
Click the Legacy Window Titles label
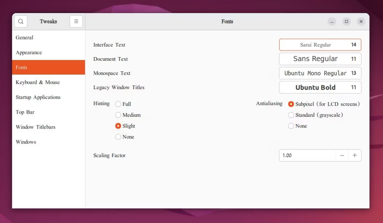[119, 87]
